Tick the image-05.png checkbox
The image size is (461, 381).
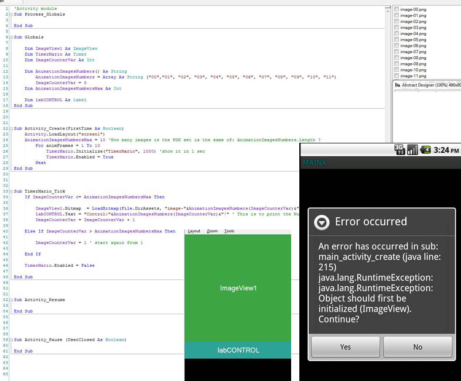click(x=397, y=39)
